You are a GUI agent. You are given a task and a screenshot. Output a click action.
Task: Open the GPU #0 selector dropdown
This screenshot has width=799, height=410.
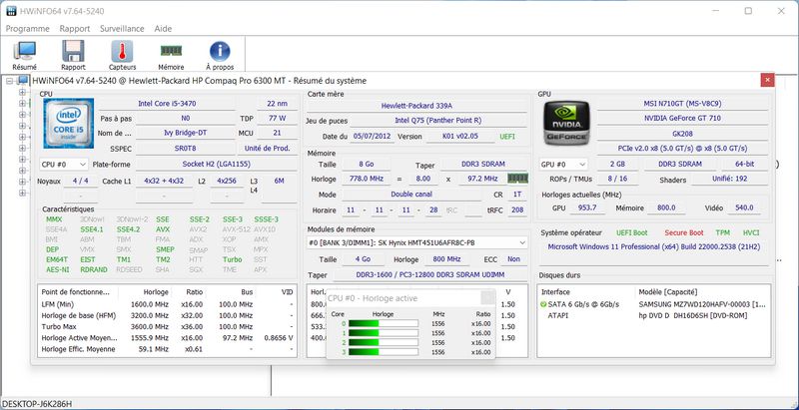click(x=564, y=165)
